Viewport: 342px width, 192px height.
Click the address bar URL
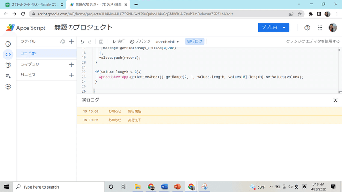point(135,14)
